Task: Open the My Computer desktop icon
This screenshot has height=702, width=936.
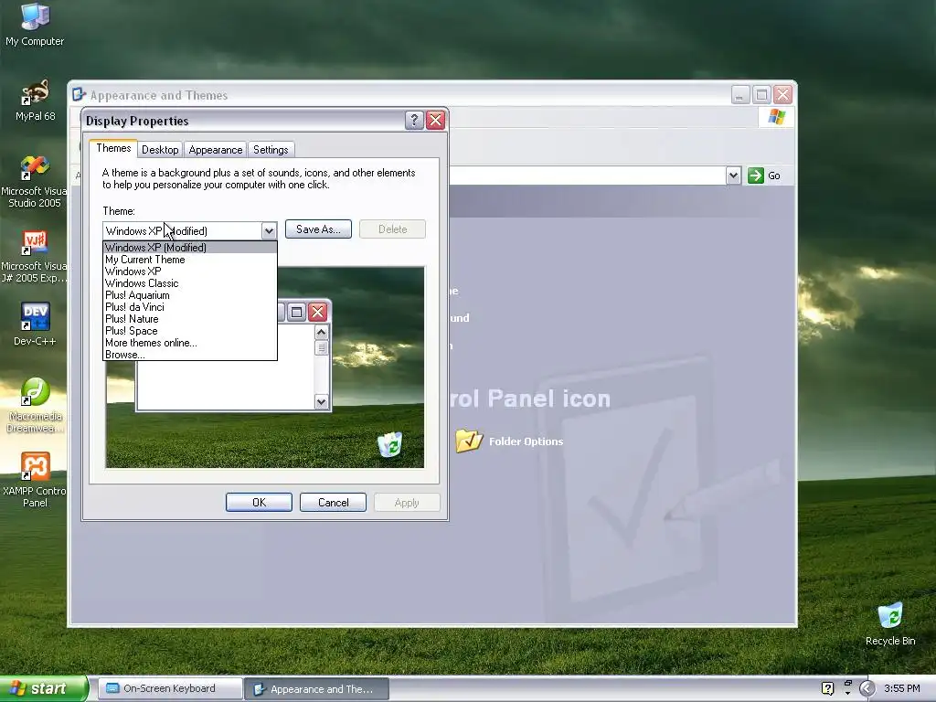Action: pyautogui.click(x=35, y=24)
